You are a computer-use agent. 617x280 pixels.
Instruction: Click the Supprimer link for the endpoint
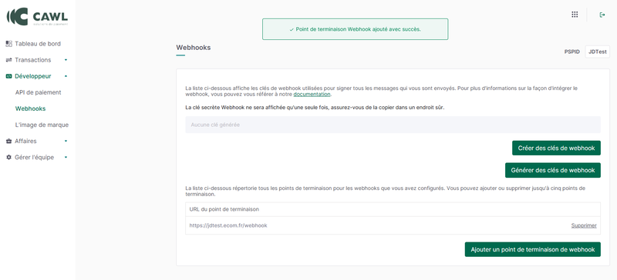(584, 225)
